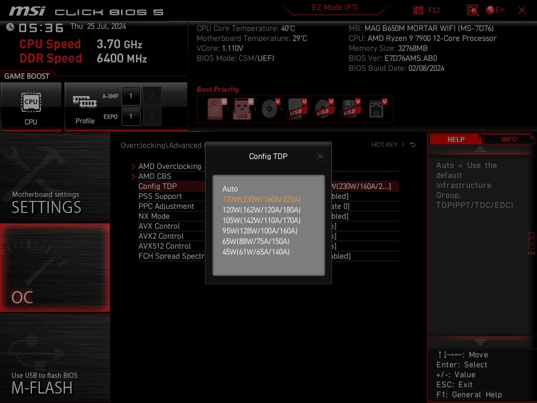Viewport: 537px width, 403px height.
Task: Select the Config TDP setting row
Action: click(268, 186)
